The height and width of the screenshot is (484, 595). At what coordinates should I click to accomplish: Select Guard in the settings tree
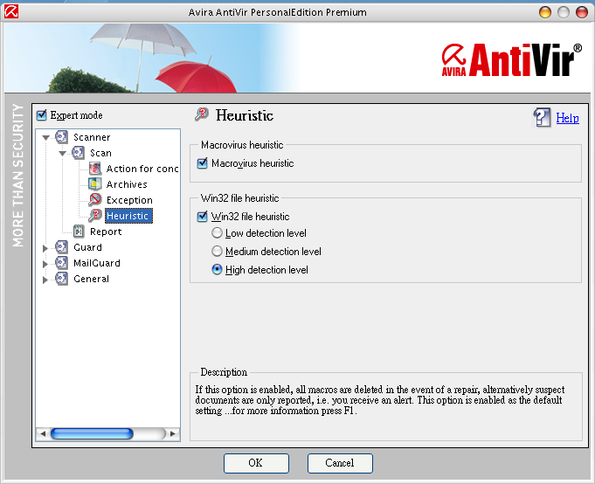click(87, 247)
